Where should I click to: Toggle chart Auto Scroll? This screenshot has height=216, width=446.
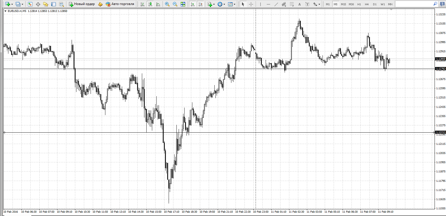[193, 4]
